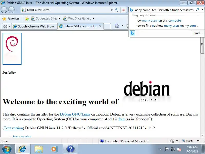This screenshot has height=154, width=205.
Task: Open a new blank tab
Action: click(x=107, y=26)
